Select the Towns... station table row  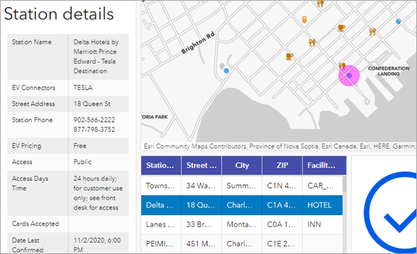point(242,185)
